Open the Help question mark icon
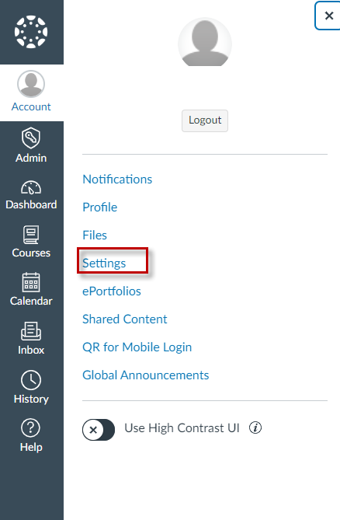The height and width of the screenshot is (520, 340). 31,428
